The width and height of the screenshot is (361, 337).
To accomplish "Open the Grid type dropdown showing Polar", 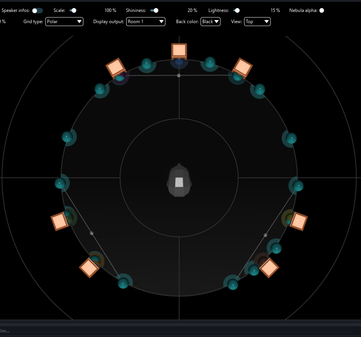I will (x=64, y=22).
